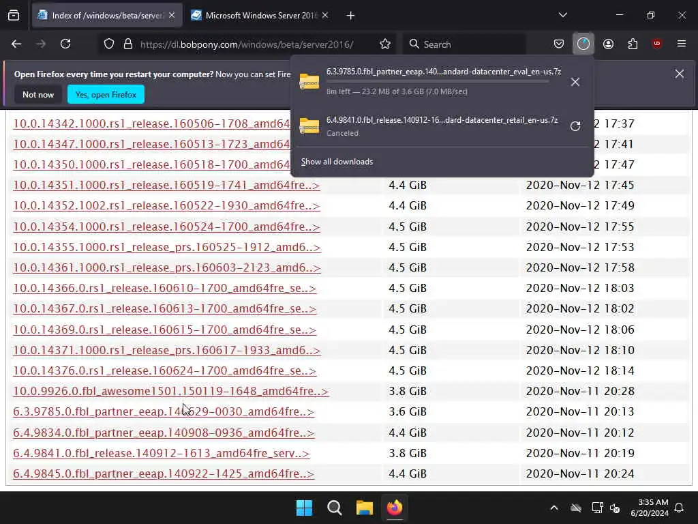Focus the Search box in toolbar
This screenshot has width=698, height=524.
click(x=464, y=44)
